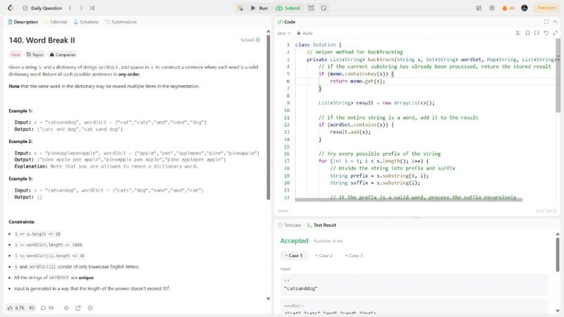Open the Daily Question problem list
The width and height of the screenshot is (564, 317).
point(42,8)
